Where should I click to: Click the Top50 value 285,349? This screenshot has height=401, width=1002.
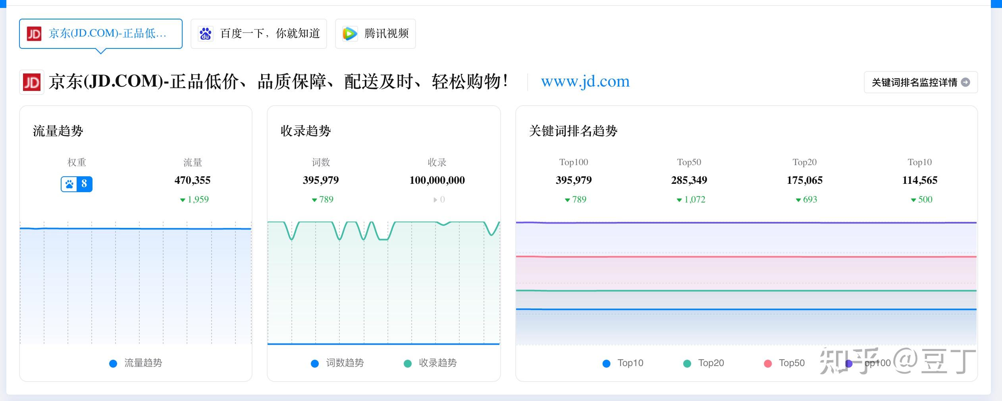(689, 180)
